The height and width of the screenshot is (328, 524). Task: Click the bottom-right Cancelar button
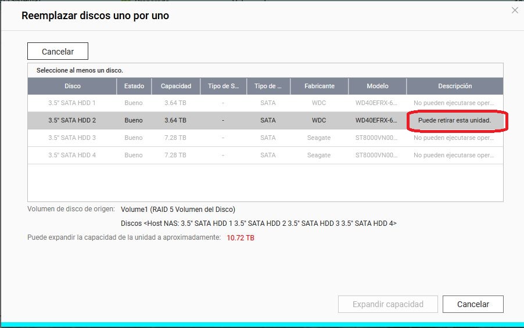(x=473, y=304)
